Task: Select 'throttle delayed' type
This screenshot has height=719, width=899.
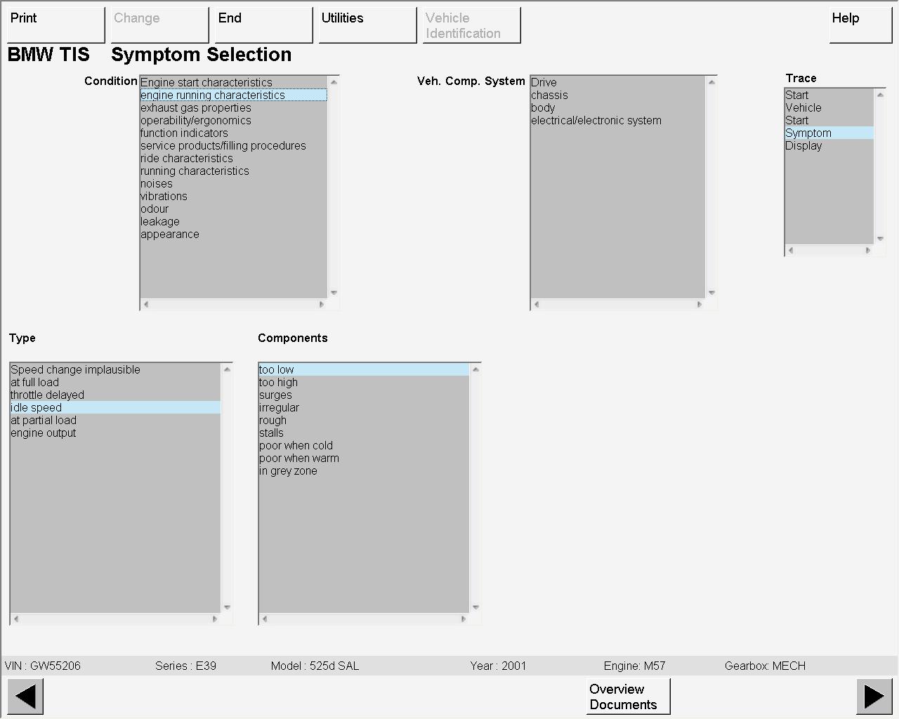Action: [x=115, y=395]
